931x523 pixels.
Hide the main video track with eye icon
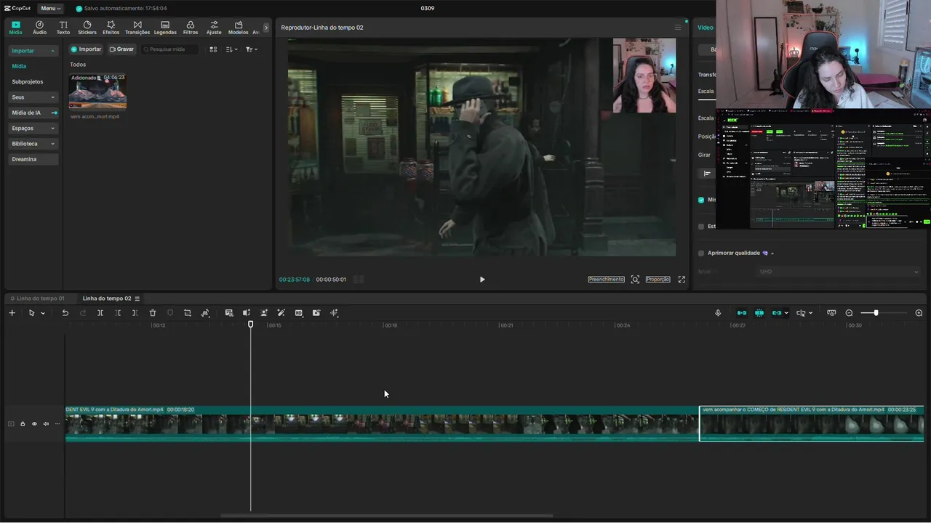34,424
